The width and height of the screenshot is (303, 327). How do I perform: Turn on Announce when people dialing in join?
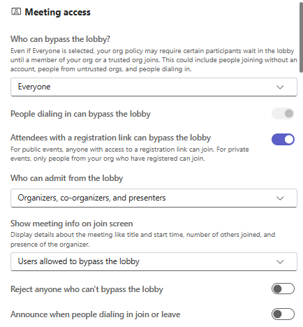pos(283,314)
